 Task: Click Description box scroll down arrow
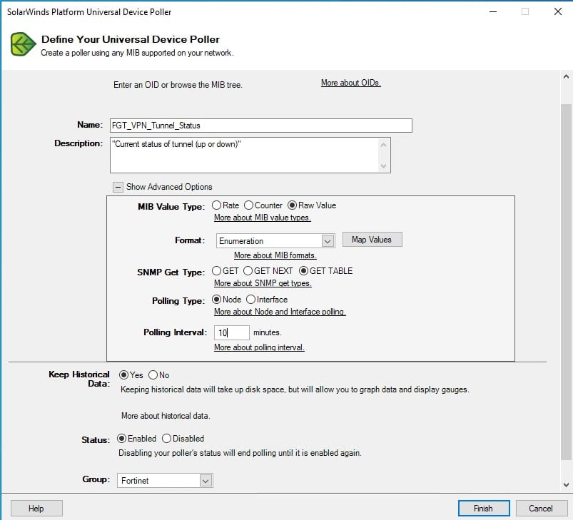coord(383,165)
